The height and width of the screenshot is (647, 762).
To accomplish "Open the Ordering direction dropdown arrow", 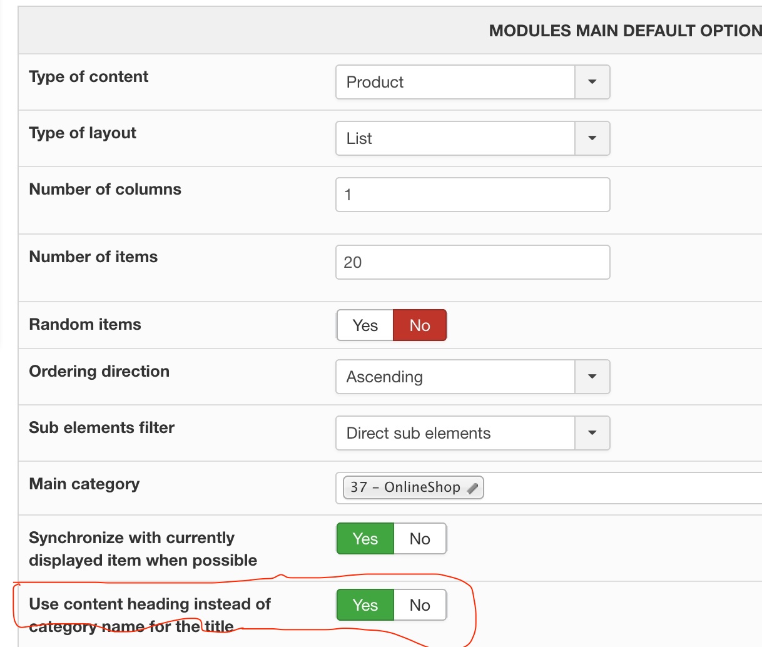I will [592, 377].
